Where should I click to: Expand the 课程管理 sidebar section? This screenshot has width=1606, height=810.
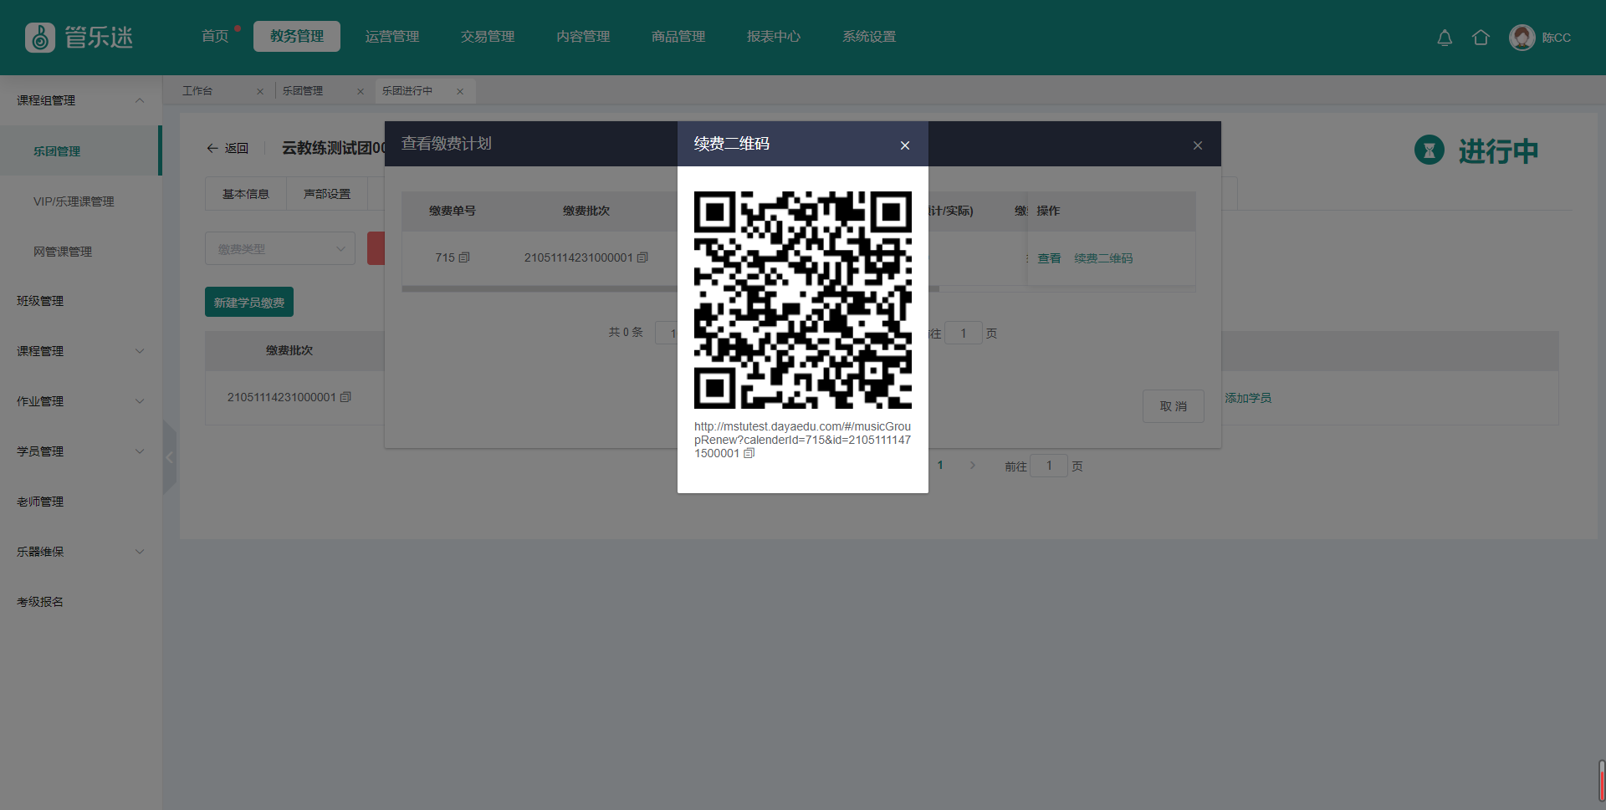(140, 351)
